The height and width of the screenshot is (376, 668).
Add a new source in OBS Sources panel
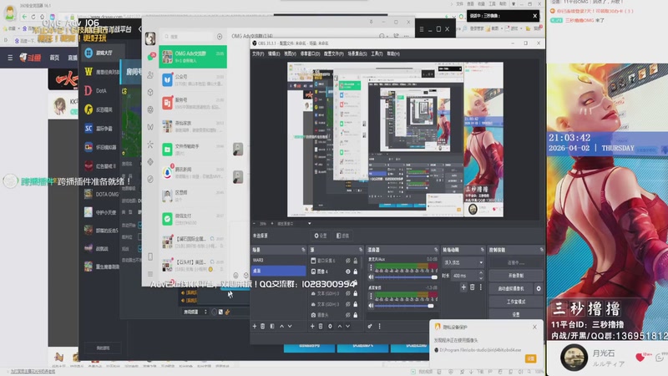click(312, 326)
